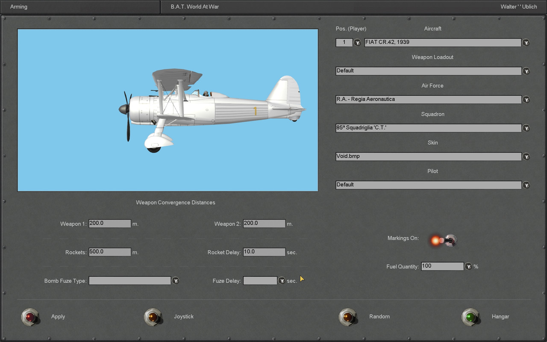Open the Aircraft dropdown arrow

pyautogui.click(x=526, y=42)
